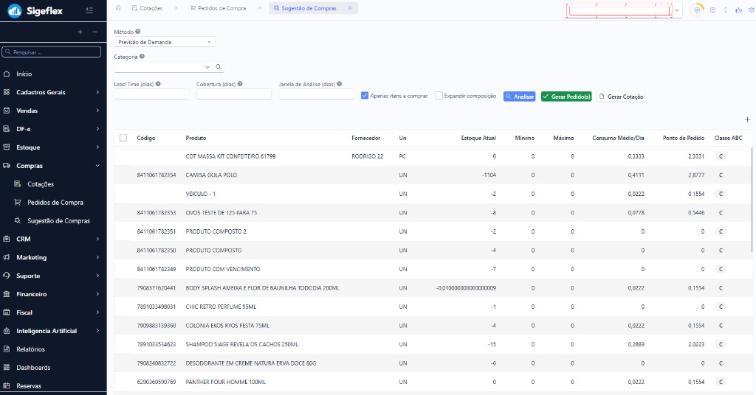The width and height of the screenshot is (756, 395).
Task: Click the Gerar Cotação button
Action: click(x=620, y=97)
